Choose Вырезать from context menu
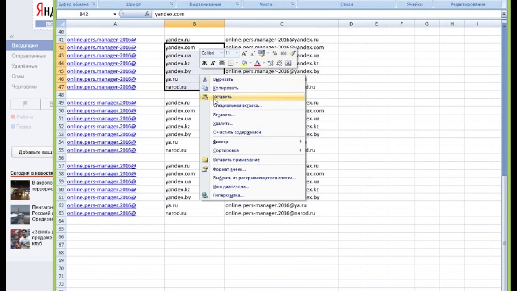 pyautogui.click(x=252, y=79)
